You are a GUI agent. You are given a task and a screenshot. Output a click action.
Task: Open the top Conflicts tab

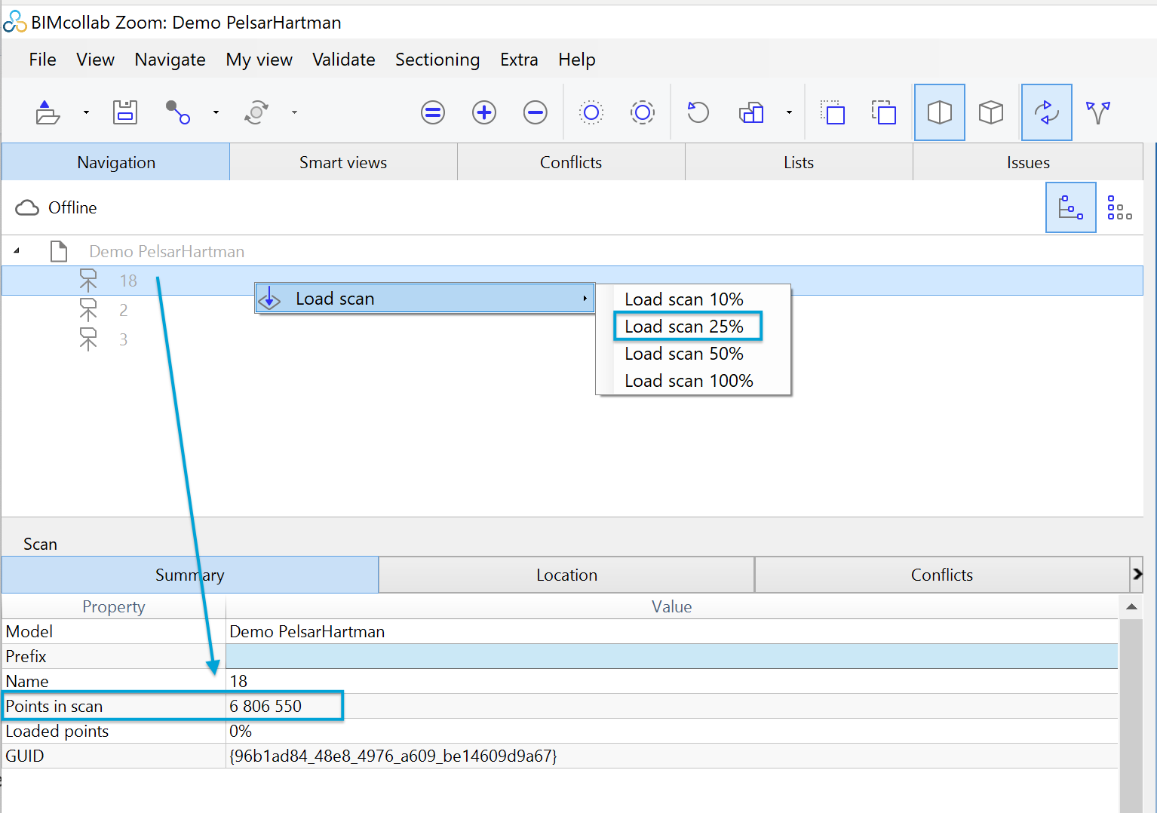(x=571, y=162)
